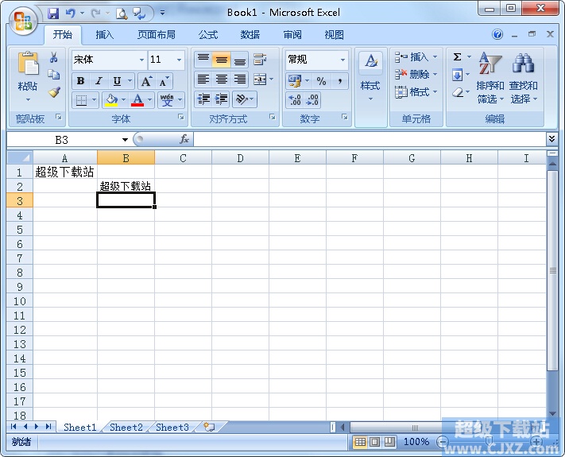The width and height of the screenshot is (565, 457).
Task: Increase decimal places
Action: point(295,100)
